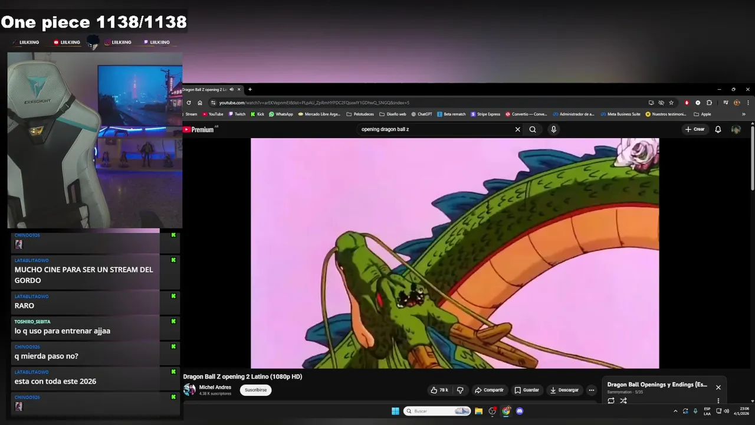Open Michel Andres channel avatar

(x=189, y=390)
